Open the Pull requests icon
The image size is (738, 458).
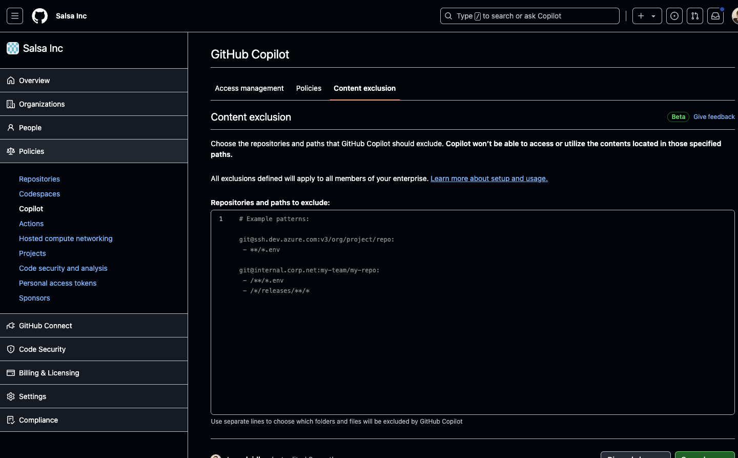pos(695,16)
